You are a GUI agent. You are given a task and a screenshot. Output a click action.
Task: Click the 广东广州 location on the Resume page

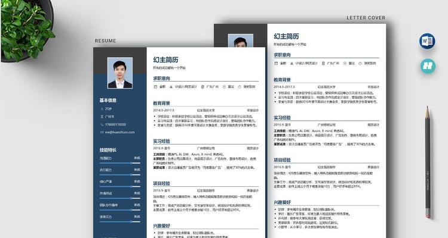click(x=212, y=86)
